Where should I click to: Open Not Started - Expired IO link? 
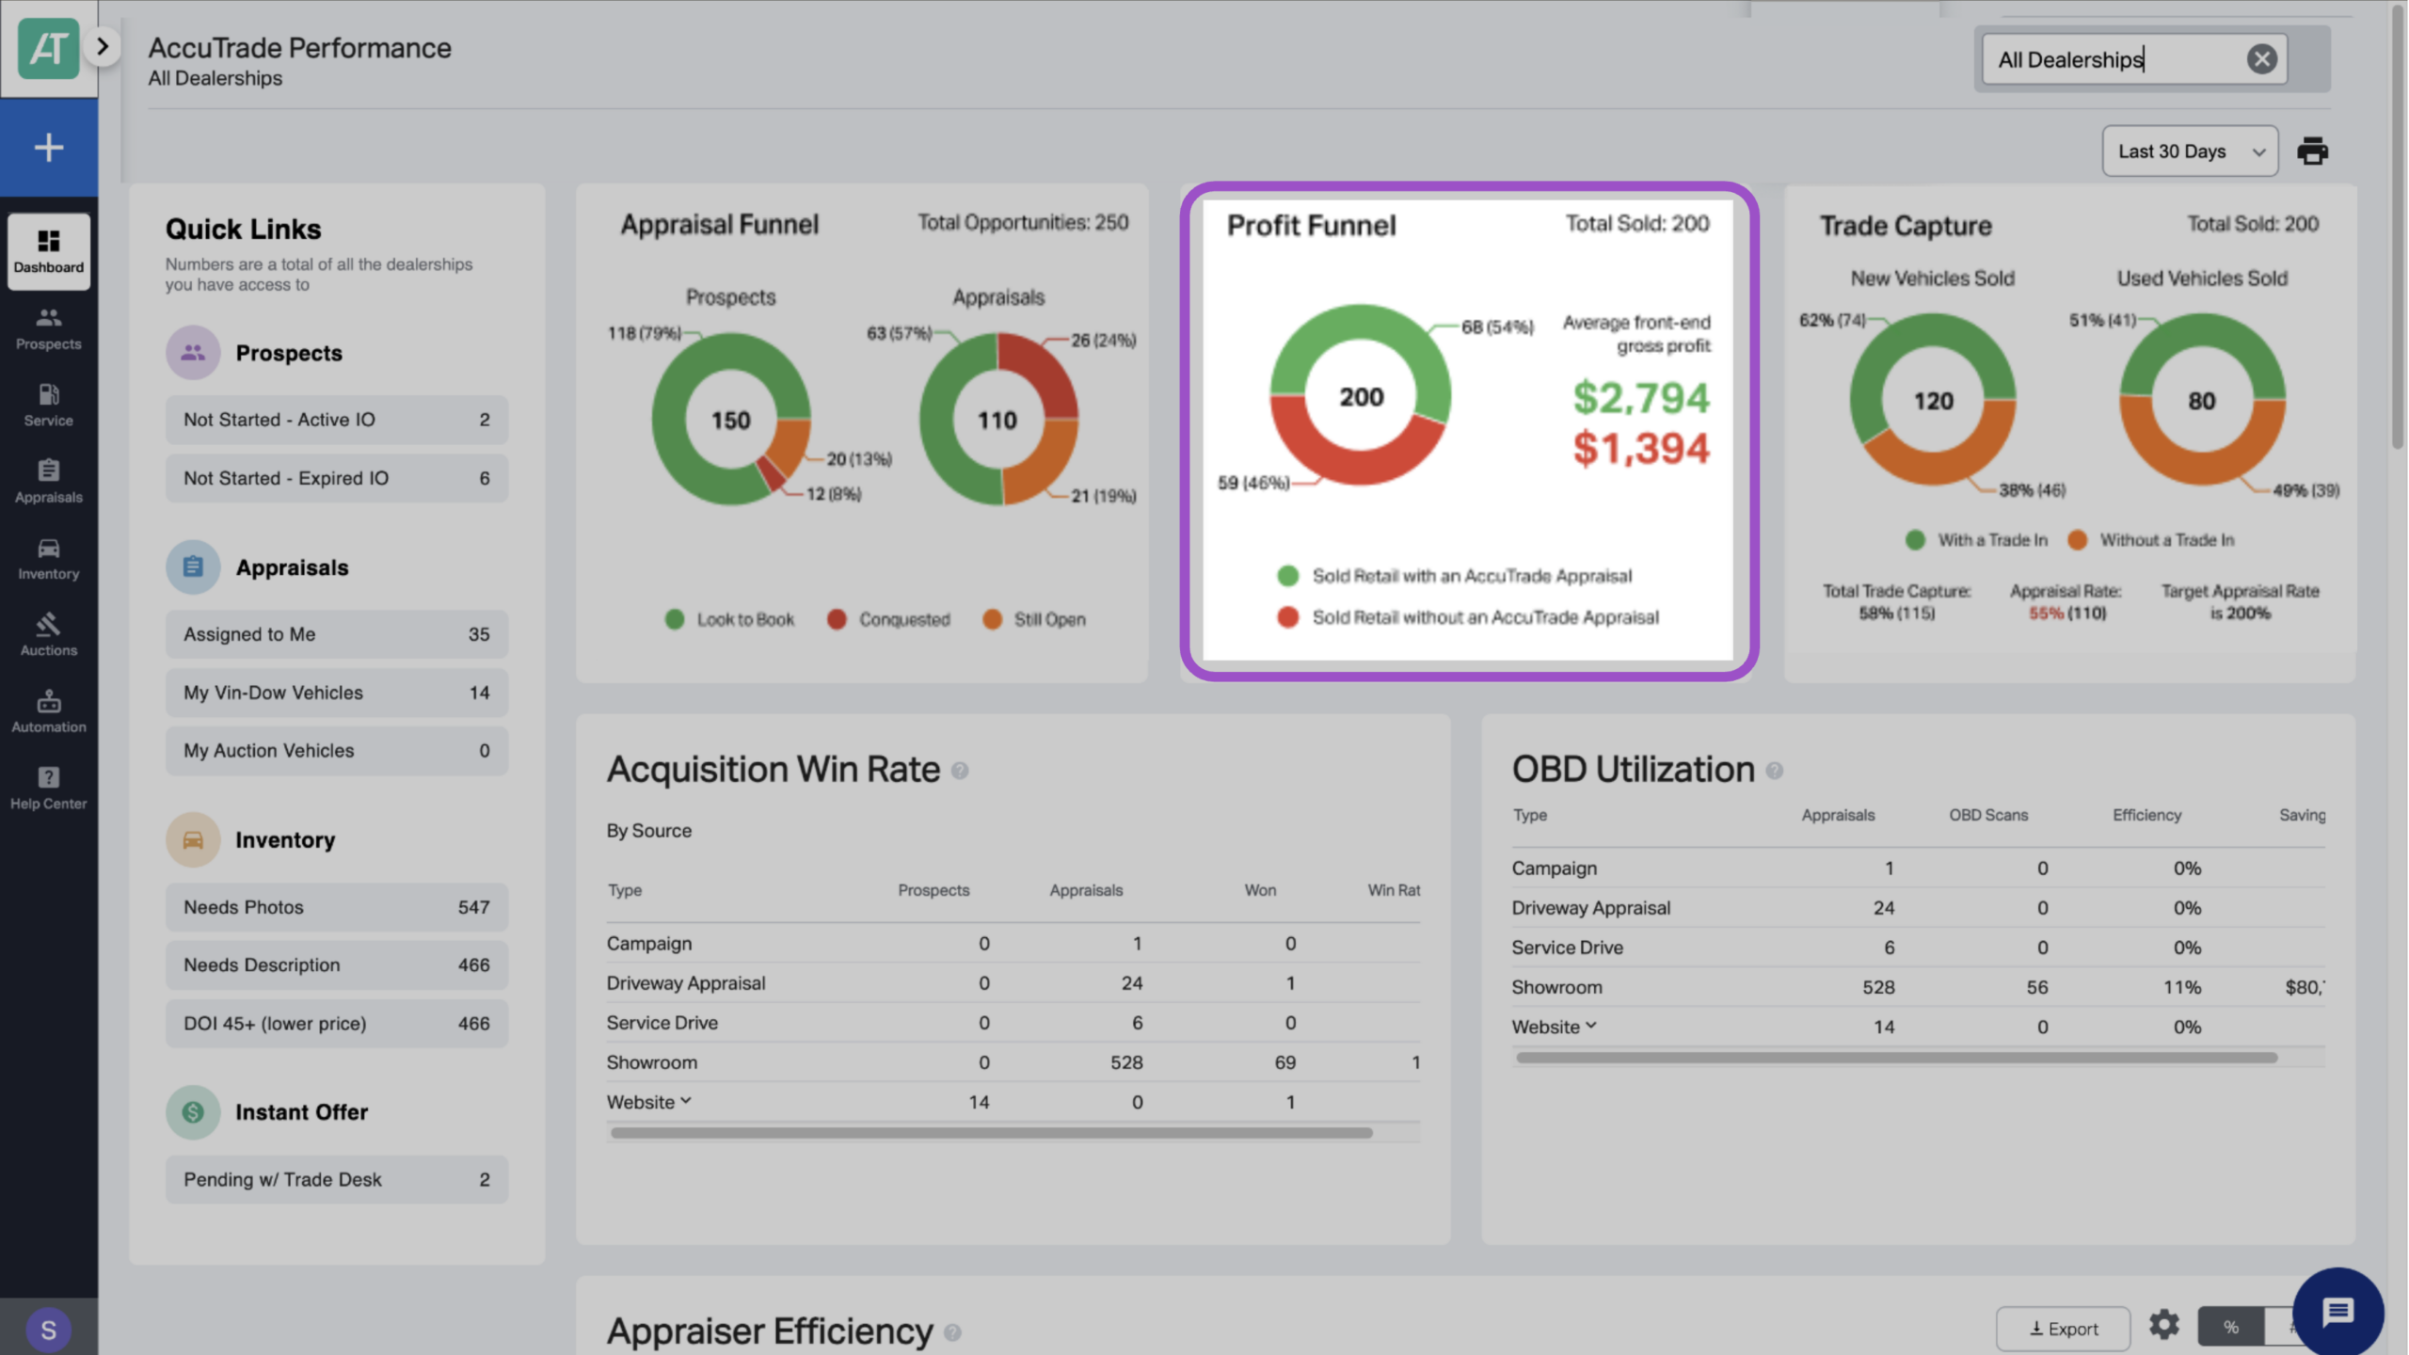337,478
